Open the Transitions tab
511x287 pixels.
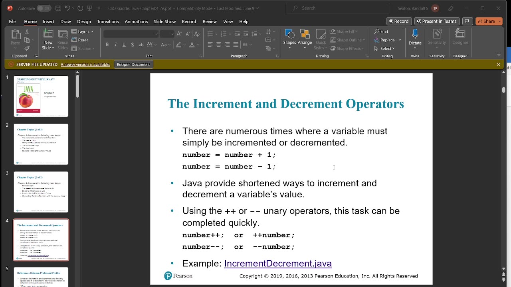click(x=108, y=22)
